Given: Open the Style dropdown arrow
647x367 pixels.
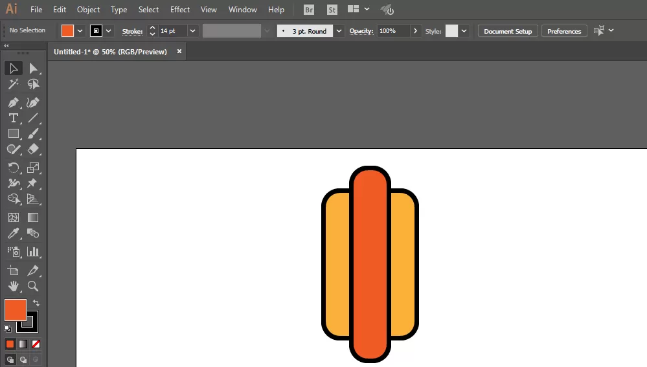Looking at the screenshot, I should [x=464, y=31].
